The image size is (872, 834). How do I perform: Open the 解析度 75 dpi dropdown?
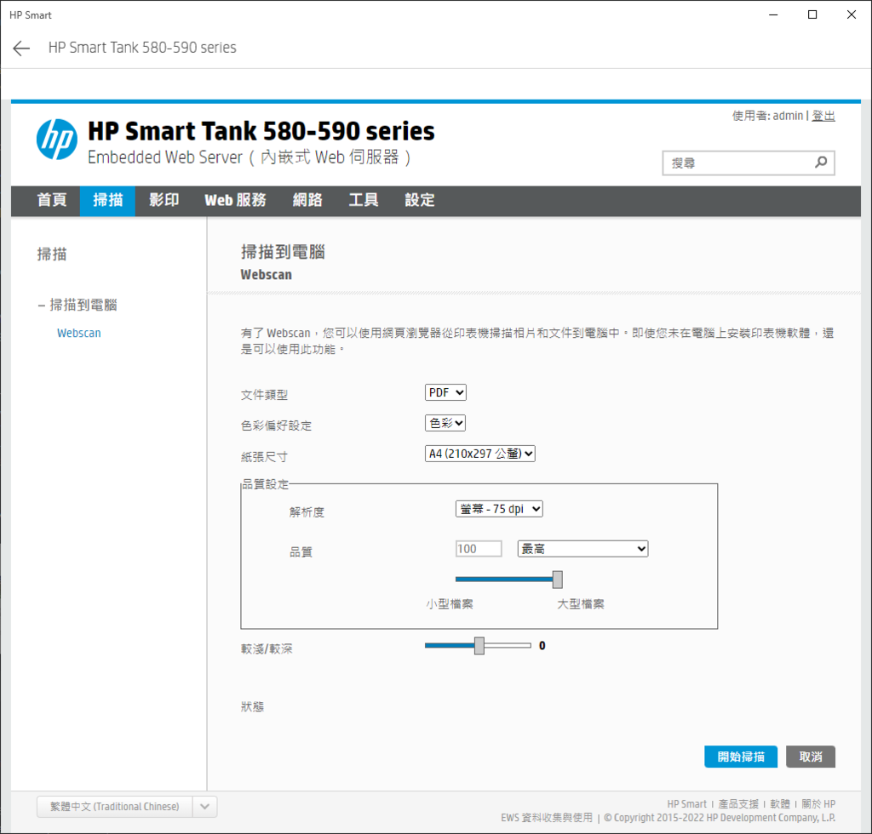pos(499,509)
